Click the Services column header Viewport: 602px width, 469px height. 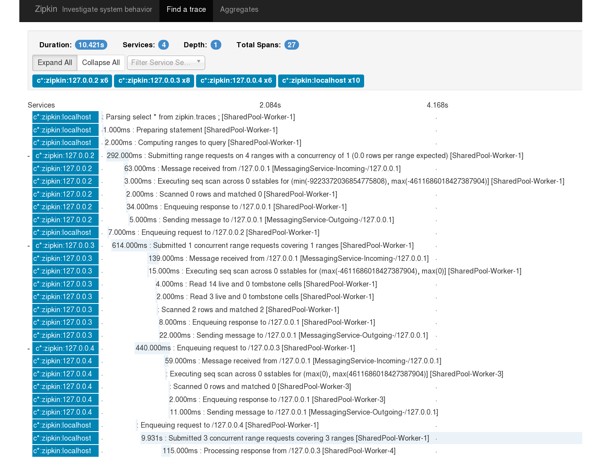coord(41,105)
